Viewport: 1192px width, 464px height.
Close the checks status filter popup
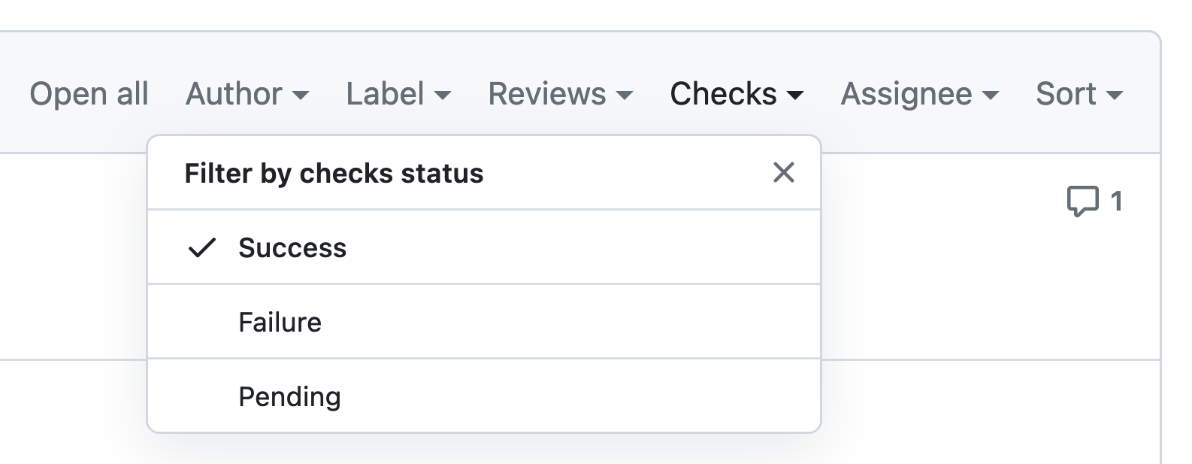(783, 173)
